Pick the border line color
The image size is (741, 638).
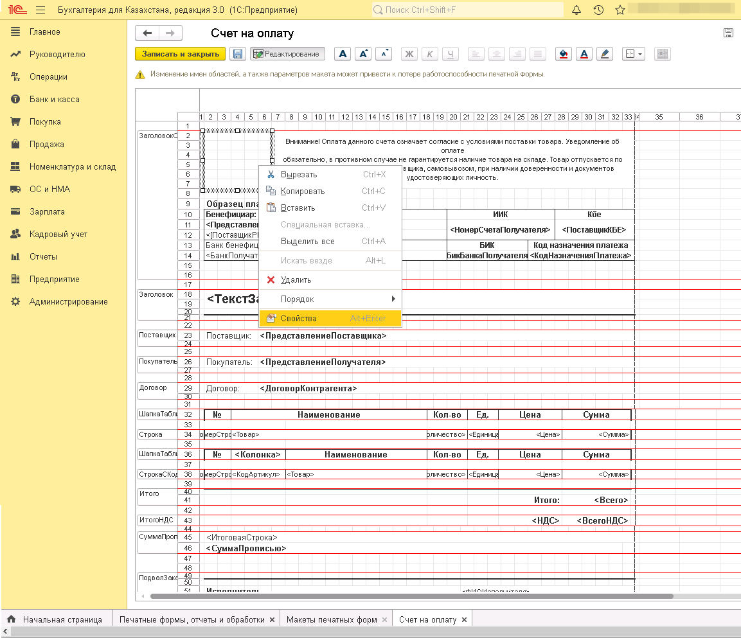point(605,54)
